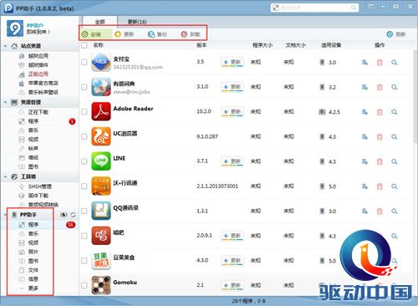418x306 pixels.
Task: Select 照片 under PP助手 device
Action: coord(33,252)
